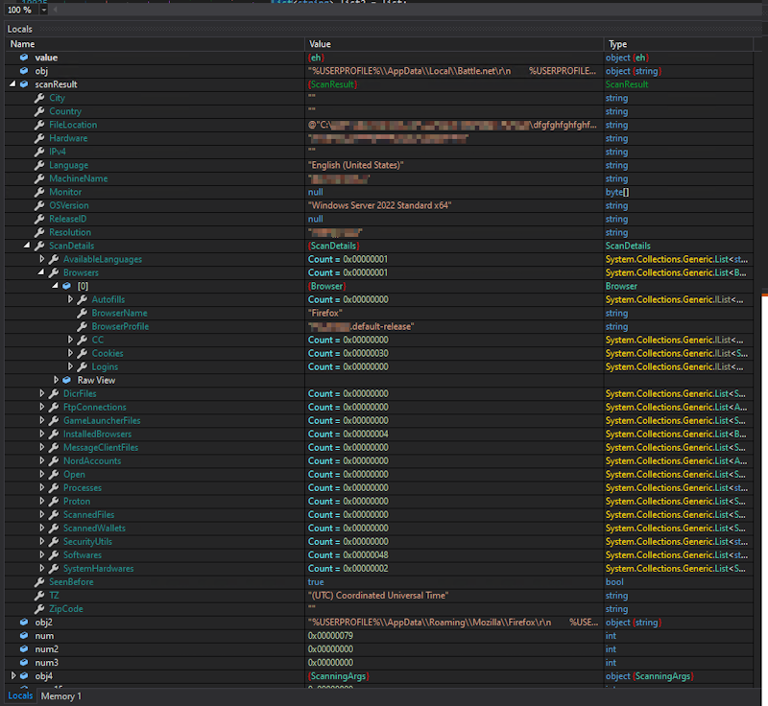This screenshot has height=706, width=768.
Task: Expand the Cookies collection
Action: (70, 353)
